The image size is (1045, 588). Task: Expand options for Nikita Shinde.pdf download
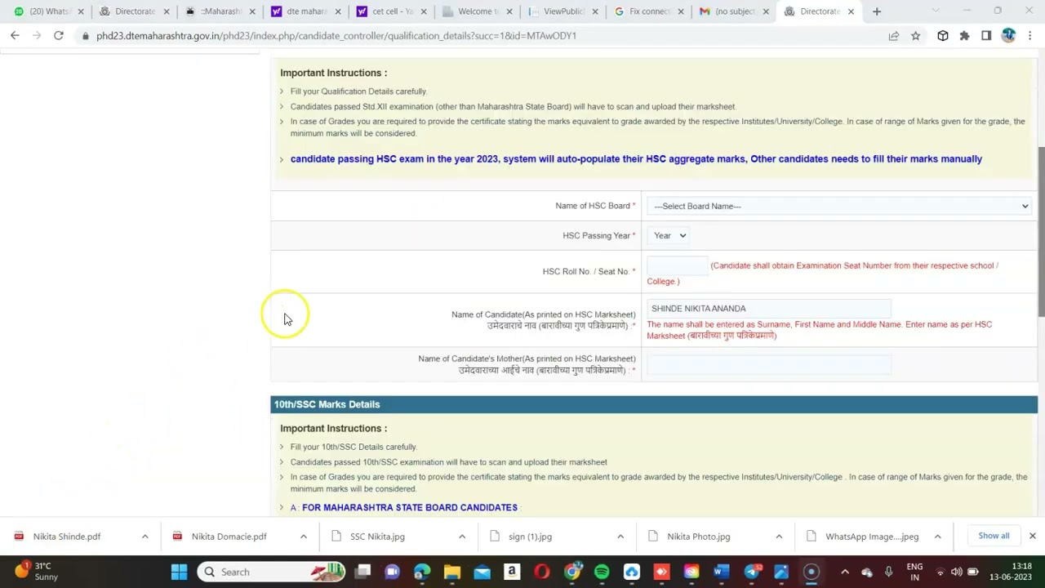pos(145,537)
